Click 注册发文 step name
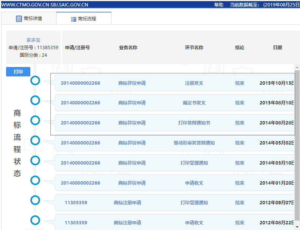 (x=194, y=83)
